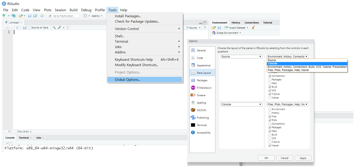Click the workspace panes grid icon
Viewport: 355px width, 168px height.
pyautogui.click(x=85, y=16)
